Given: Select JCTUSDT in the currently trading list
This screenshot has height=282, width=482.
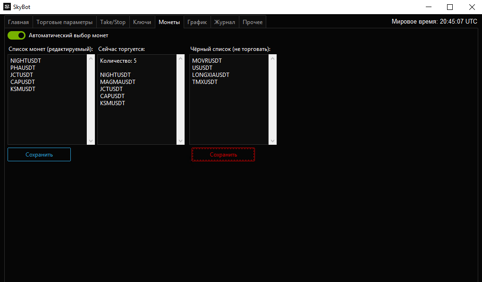Looking at the screenshot, I should coord(111,89).
